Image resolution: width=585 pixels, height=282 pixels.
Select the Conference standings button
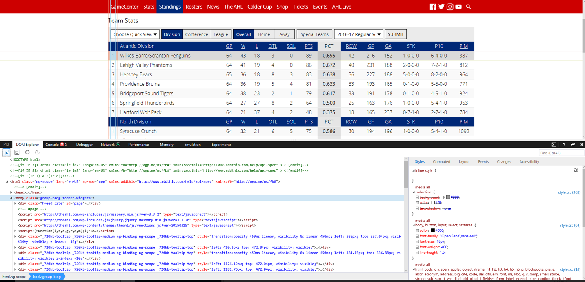[x=196, y=34]
